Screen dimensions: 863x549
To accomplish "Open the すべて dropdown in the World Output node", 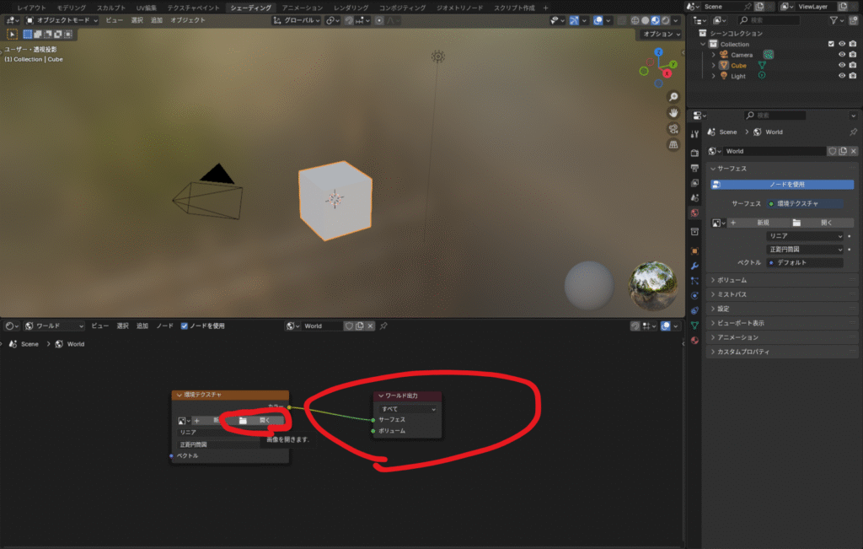I will coord(407,409).
